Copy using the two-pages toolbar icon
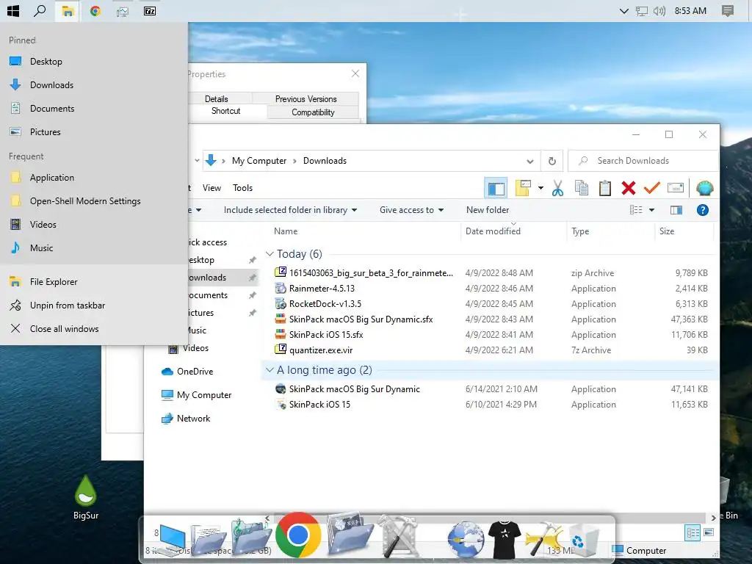This screenshot has width=752, height=564. coord(582,188)
